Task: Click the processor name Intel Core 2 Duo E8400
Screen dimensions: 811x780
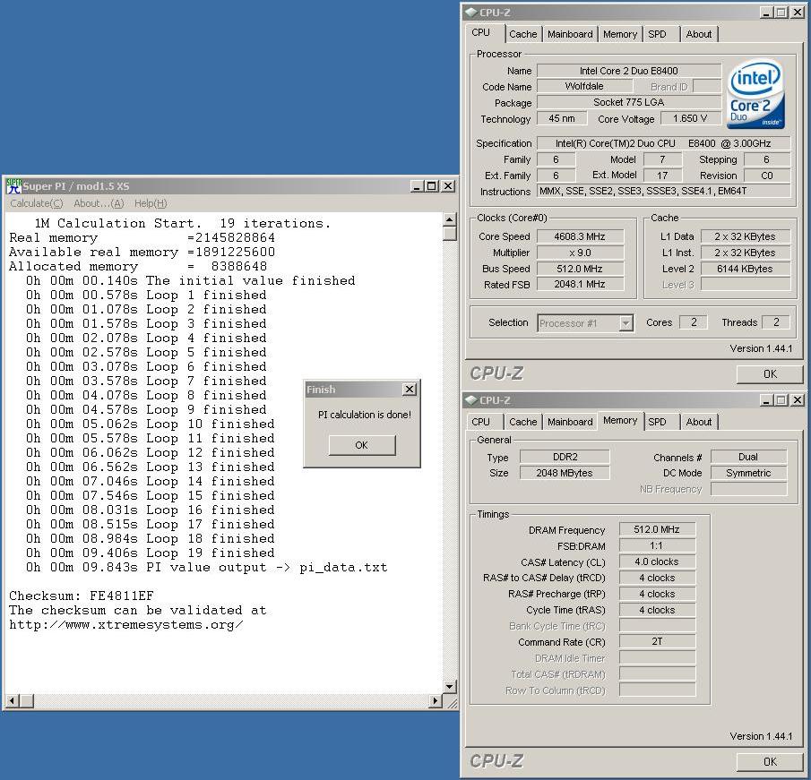Action: coord(629,71)
